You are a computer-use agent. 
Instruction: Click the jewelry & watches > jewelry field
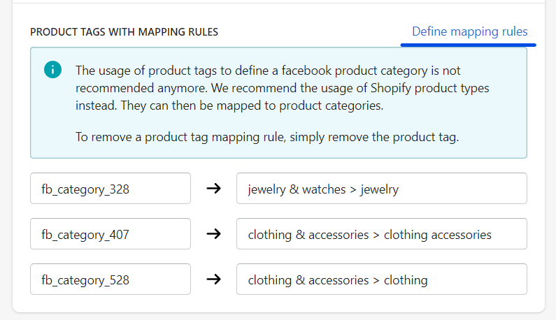(x=382, y=188)
